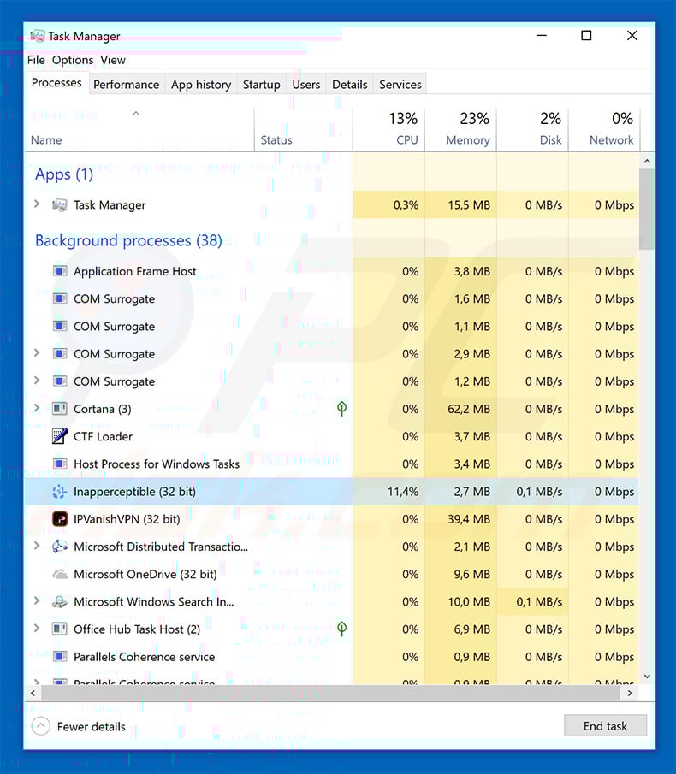Click the Microsoft Windows Search Indexer icon
This screenshot has height=774, width=676.
[x=60, y=602]
